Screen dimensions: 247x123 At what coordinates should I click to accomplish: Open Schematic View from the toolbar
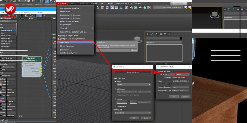[121, 7]
